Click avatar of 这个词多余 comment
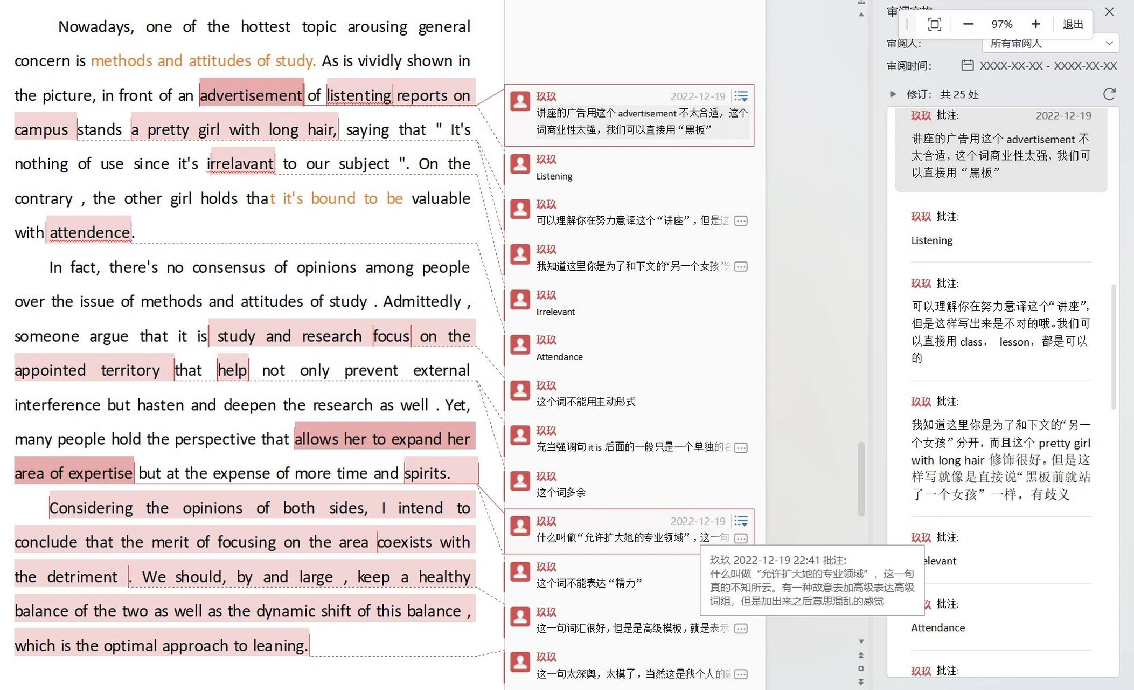Image resolution: width=1134 pixels, height=690 pixels. pos(520,481)
